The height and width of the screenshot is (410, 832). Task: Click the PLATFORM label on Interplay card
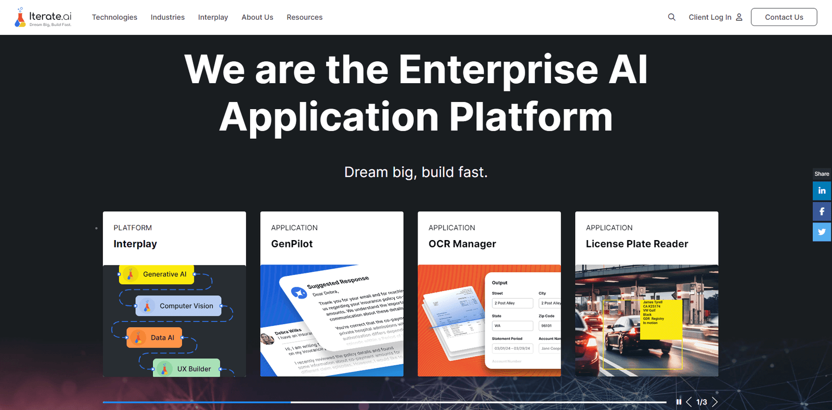(x=133, y=228)
